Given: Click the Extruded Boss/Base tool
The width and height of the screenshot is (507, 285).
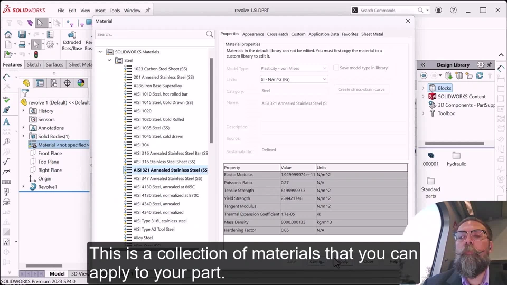Looking at the screenshot, I should pos(72,41).
